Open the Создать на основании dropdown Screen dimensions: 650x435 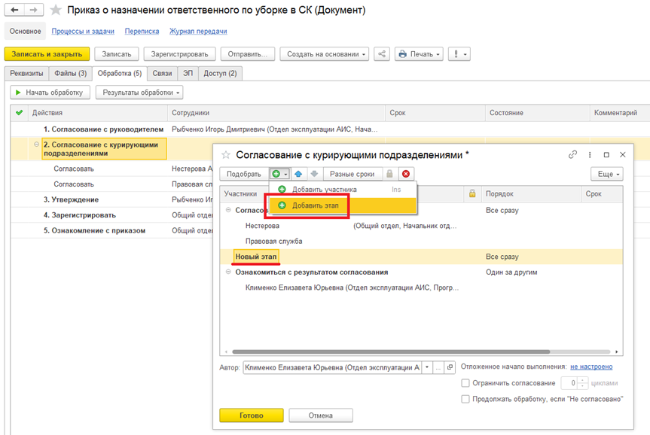click(x=324, y=54)
